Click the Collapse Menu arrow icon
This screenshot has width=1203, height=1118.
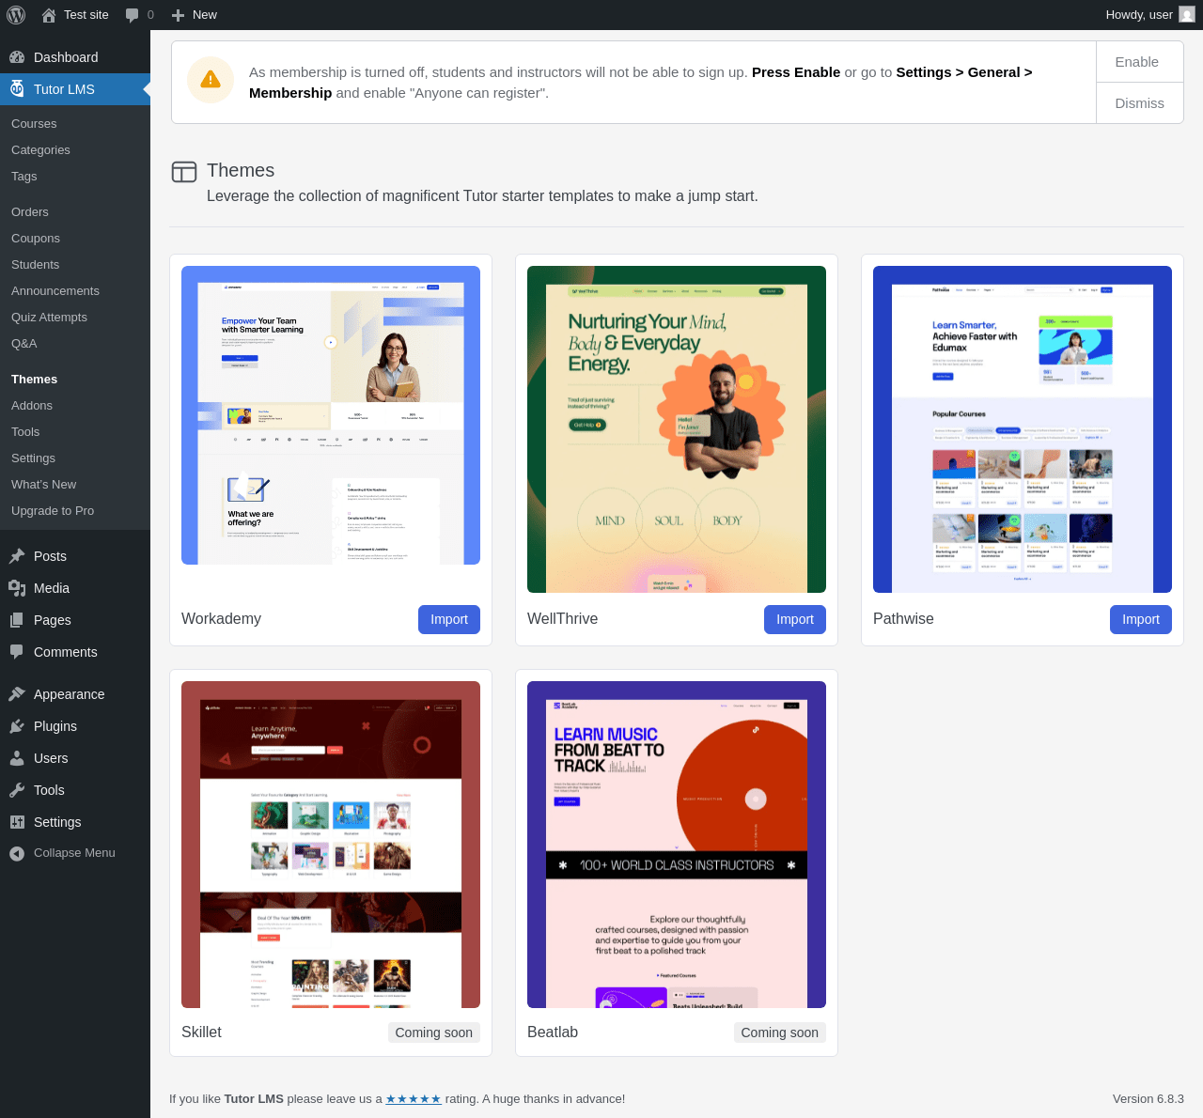(17, 853)
